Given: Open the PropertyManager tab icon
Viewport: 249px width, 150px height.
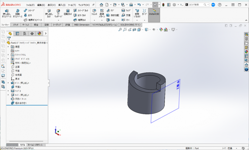Looking at the screenshot, I should (17, 33).
